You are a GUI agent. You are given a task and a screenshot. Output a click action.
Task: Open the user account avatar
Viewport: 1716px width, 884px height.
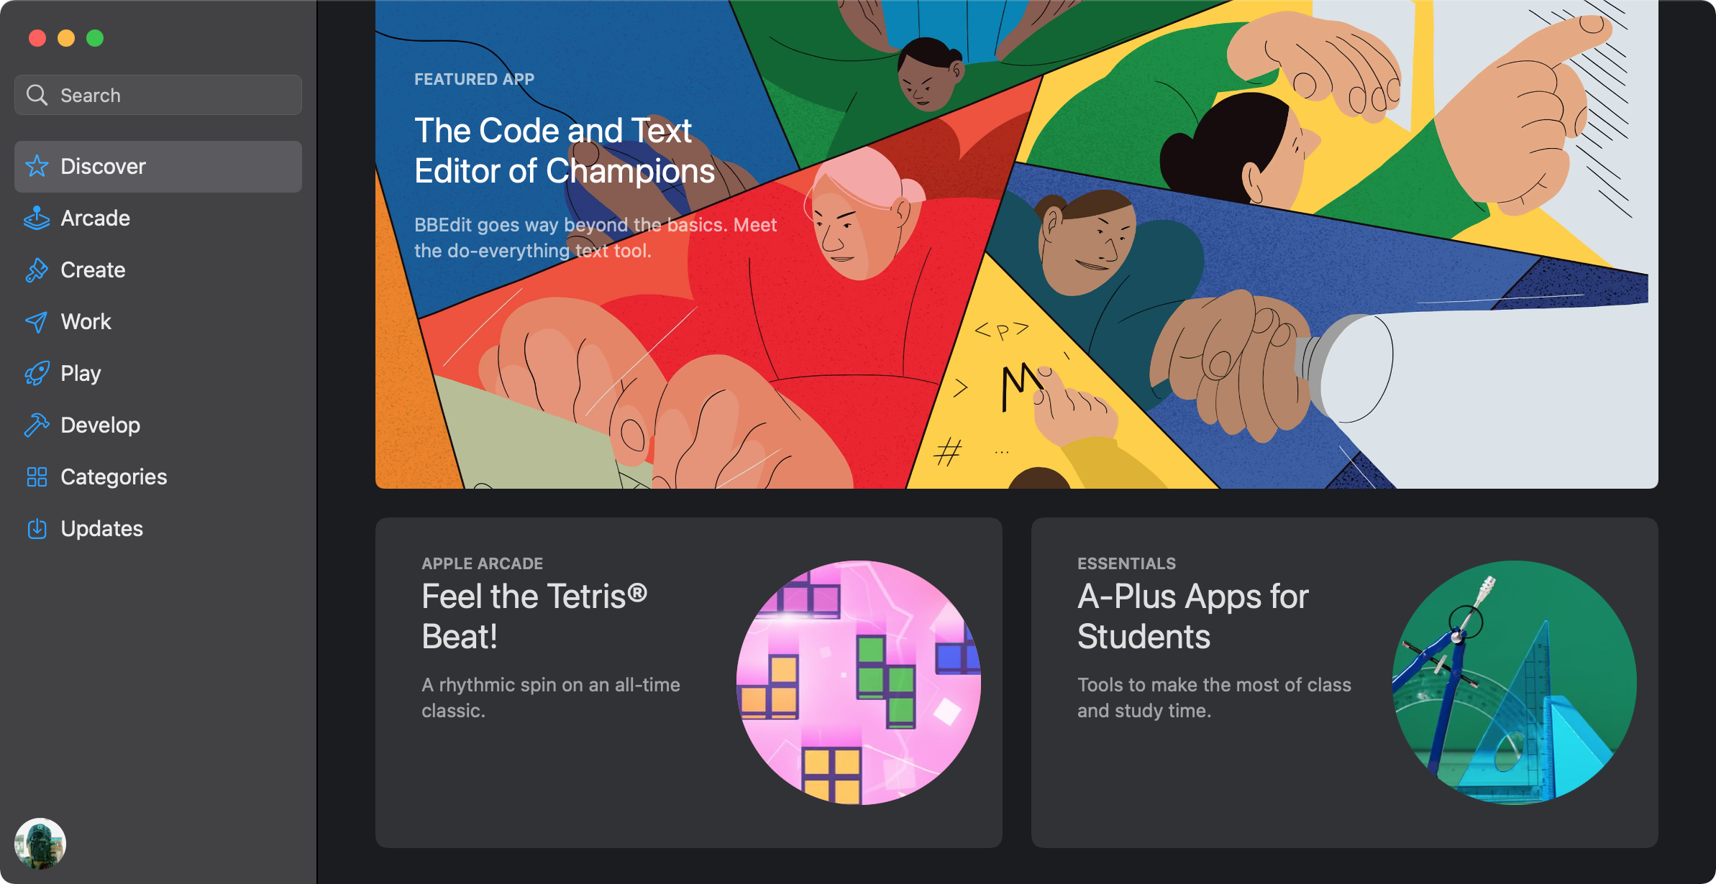click(x=40, y=844)
